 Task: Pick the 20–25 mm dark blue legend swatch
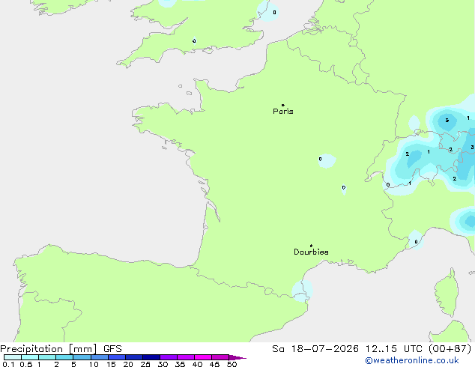click(x=134, y=357)
